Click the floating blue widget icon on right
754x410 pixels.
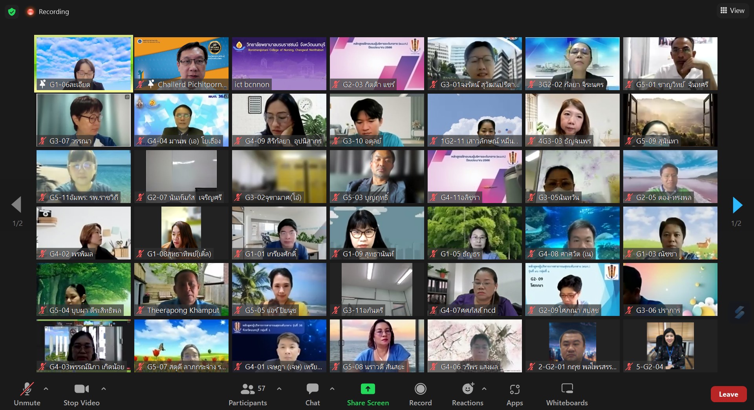tap(739, 312)
